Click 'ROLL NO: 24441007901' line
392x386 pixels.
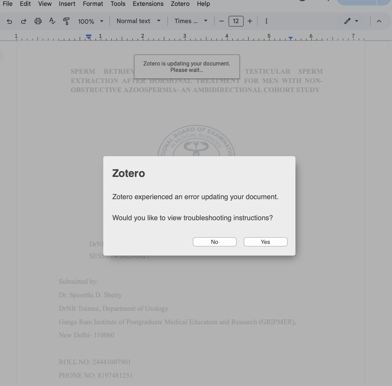[x=95, y=362]
